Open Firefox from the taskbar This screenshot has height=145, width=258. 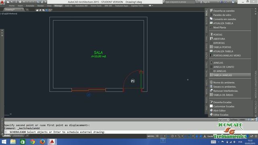(42, 142)
